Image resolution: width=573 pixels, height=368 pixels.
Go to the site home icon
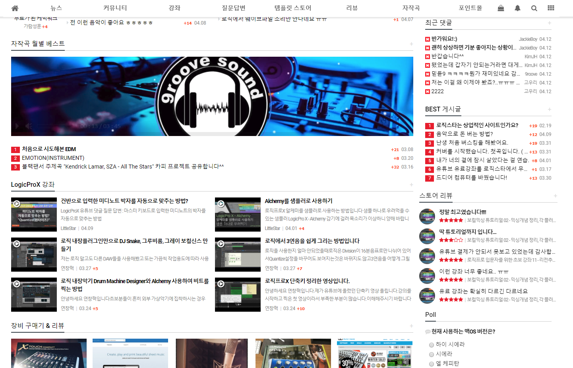[15, 8]
